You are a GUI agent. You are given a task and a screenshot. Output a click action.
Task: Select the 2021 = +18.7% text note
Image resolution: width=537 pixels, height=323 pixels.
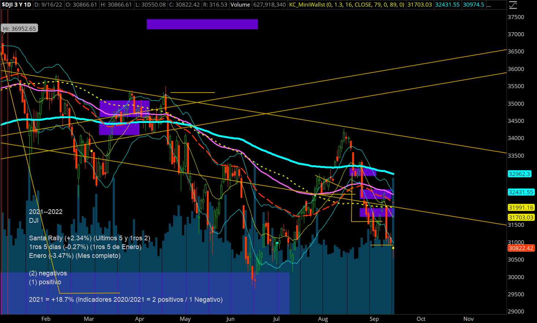click(x=126, y=300)
